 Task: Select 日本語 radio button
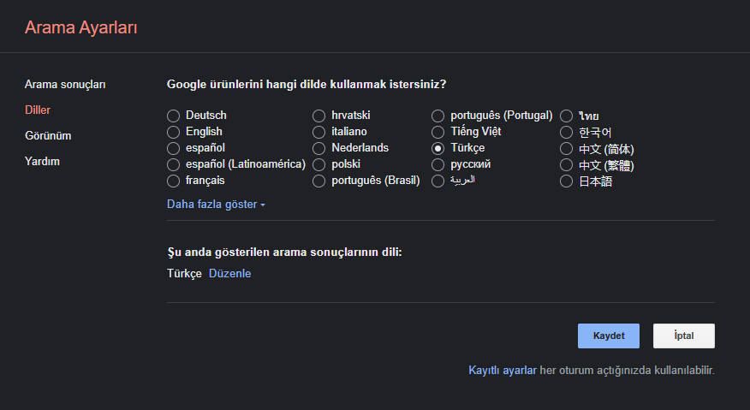566,181
